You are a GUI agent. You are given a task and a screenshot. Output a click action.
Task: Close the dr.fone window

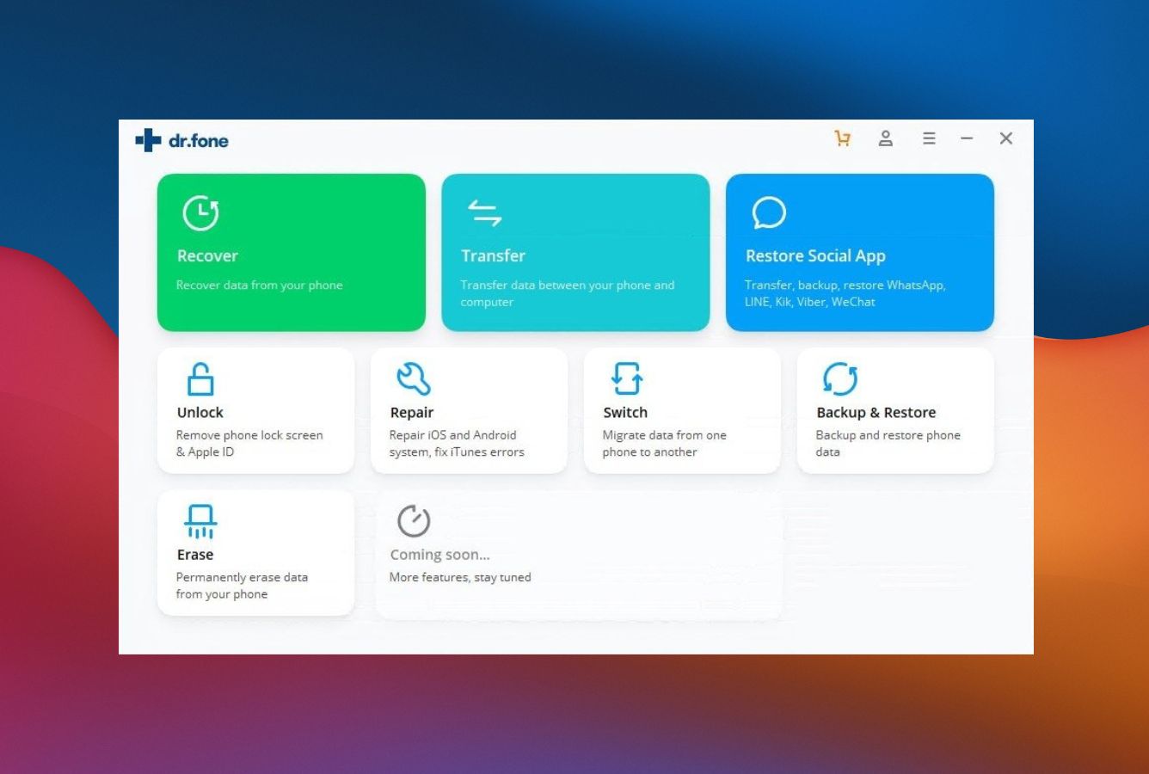[x=1006, y=138]
